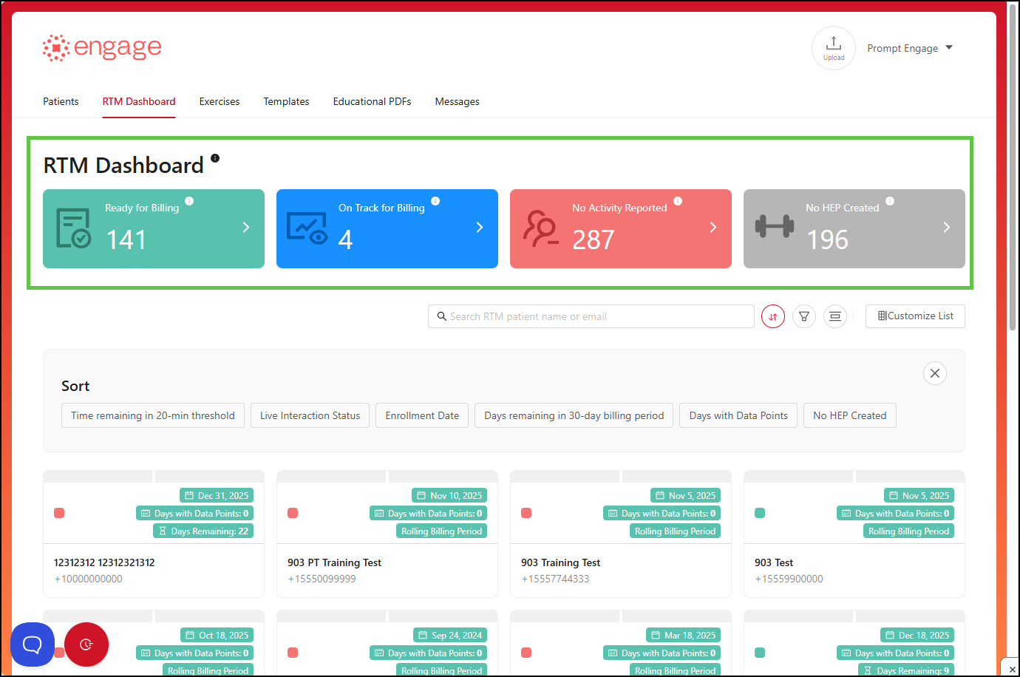Viewport: 1020px width, 677px height.
Task: Click phone number +10000000000
Action: pos(89,579)
